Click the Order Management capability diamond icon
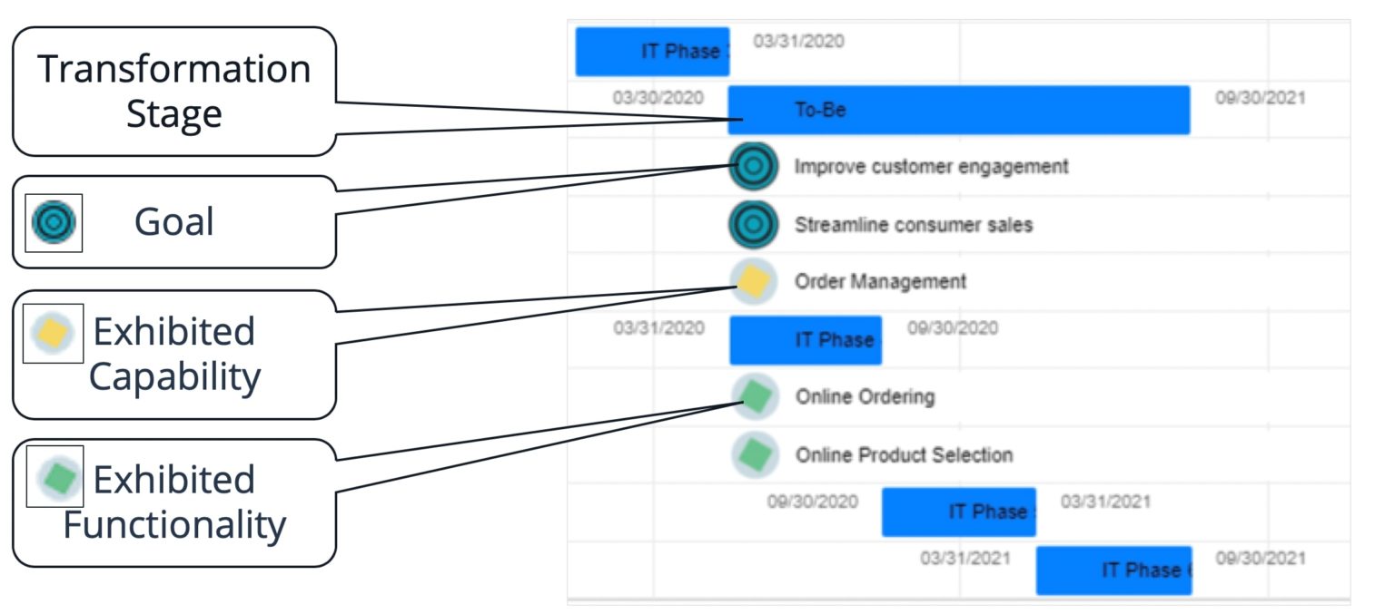This screenshot has width=1395, height=614. pos(752,281)
